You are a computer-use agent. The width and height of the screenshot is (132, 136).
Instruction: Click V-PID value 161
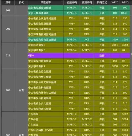tap(115, 50)
